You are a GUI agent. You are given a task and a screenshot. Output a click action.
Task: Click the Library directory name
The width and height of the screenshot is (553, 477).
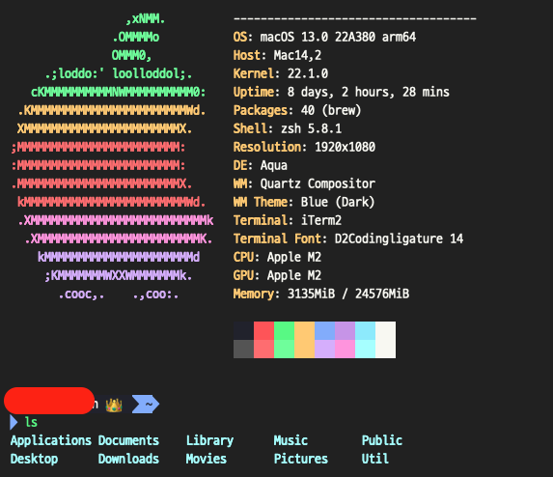(209, 440)
